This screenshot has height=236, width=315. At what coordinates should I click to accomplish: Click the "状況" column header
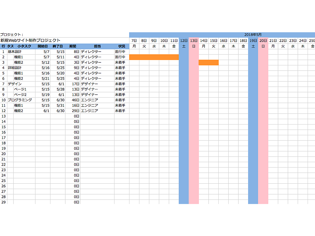coord(122,46)
